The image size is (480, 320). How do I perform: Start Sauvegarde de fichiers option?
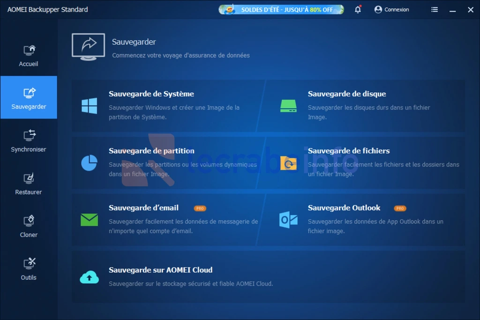(349, 151)
